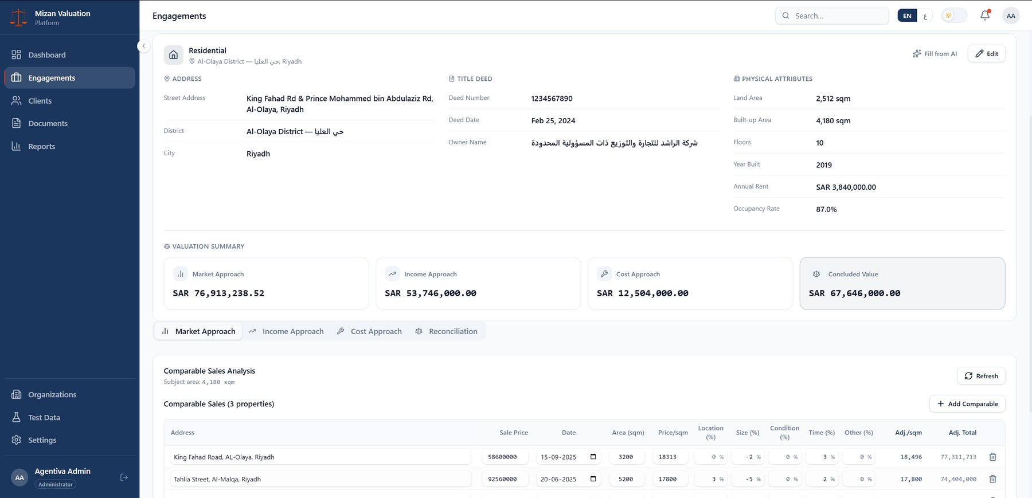Image resolution: width=1032 pixels, height=498 pixels.
Task: Open Reports in the sidebar
Action: tap(69, 146)
